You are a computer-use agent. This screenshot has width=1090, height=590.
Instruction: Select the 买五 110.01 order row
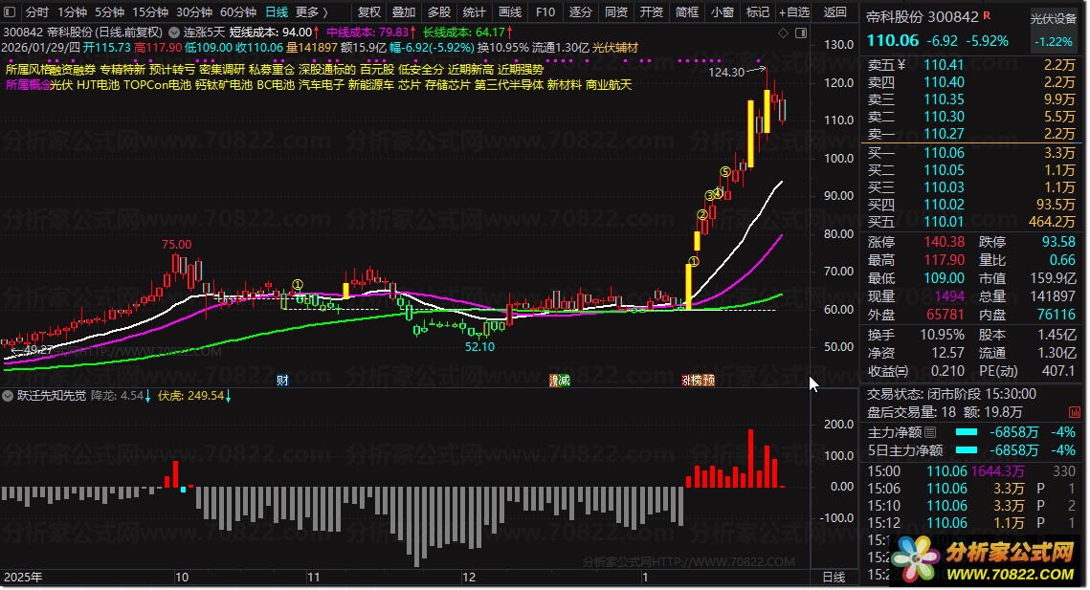tap(971, 222)
